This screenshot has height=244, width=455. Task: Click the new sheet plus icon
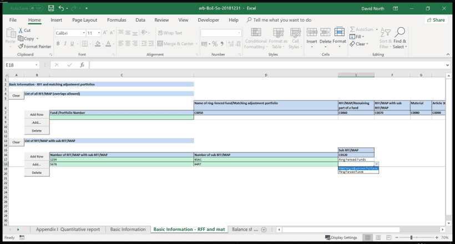click(264, 229)
